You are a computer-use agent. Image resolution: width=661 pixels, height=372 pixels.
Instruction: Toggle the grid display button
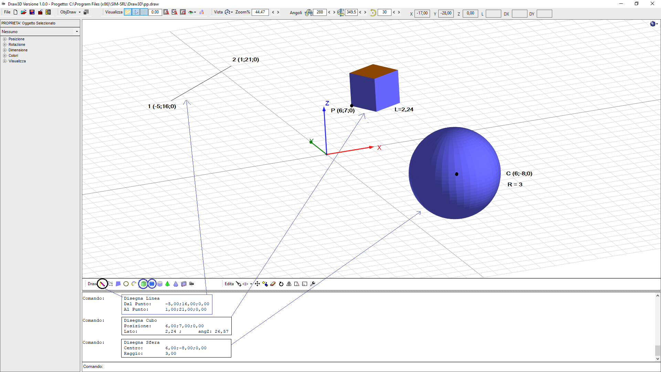[x=144, y=12]
